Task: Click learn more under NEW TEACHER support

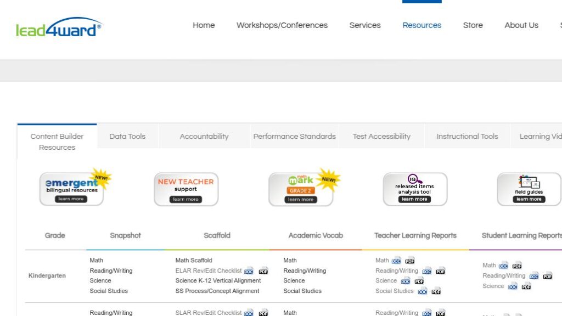Action: tap(186, 199)
